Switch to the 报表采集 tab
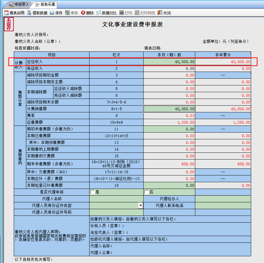Image resolution: width=264 pixels, height=263 pixels. click(x=45, y=5)
